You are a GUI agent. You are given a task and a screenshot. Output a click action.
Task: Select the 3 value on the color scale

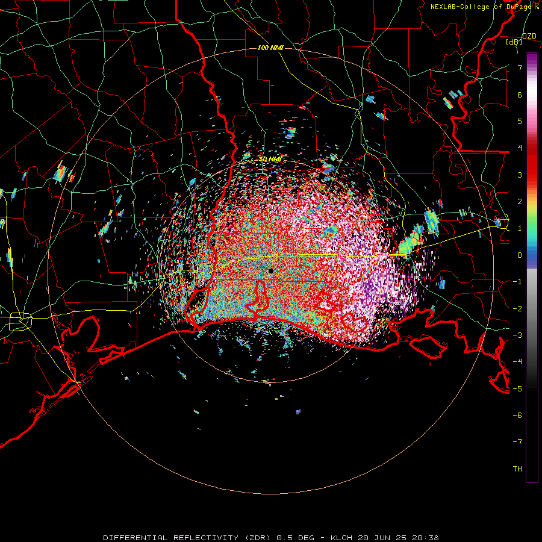coord(520,175)
